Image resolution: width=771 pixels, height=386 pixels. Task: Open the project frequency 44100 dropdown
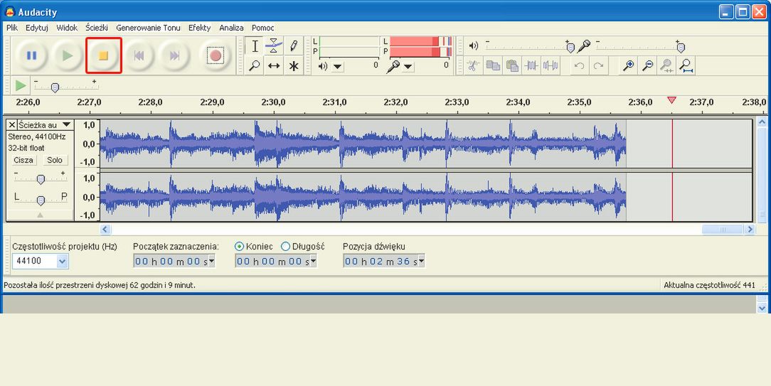(x=62, y=262)
